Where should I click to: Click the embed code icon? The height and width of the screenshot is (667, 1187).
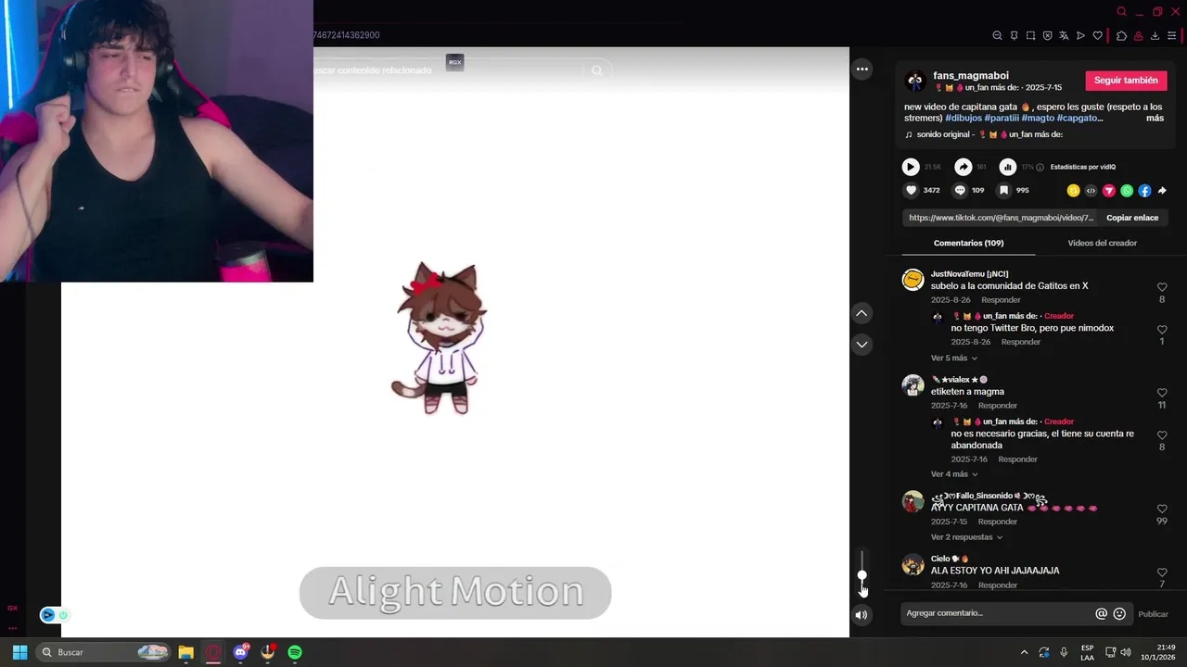point(1091,191)
